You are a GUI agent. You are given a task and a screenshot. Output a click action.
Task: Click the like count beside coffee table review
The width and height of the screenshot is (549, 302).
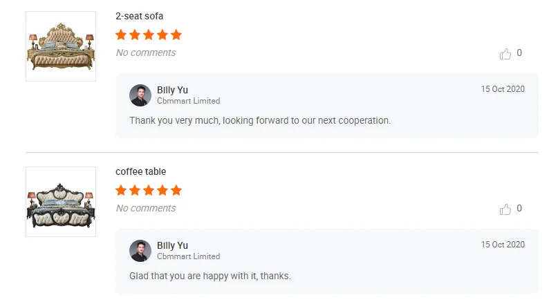click(519, 209)
